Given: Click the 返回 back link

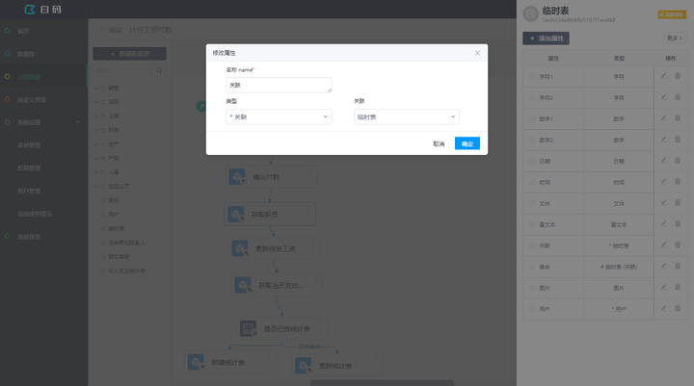Looking at the screenshot, I should click(112, 30).
